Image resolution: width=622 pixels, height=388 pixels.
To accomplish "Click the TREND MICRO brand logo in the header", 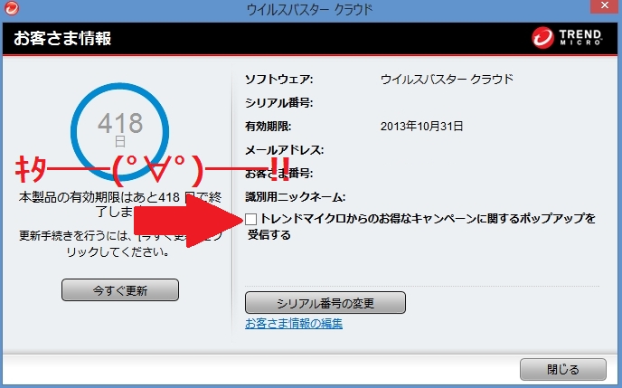I will [567, 38].
